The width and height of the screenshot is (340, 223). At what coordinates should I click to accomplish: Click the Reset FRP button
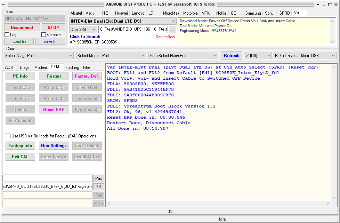click(54, 110)
